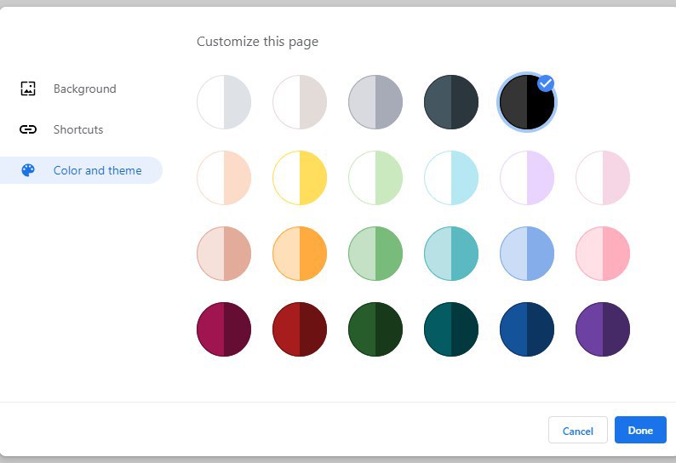676x463 pixels.
Task: Apply the dark magenta theme swatch
Action: click(224, 329)
